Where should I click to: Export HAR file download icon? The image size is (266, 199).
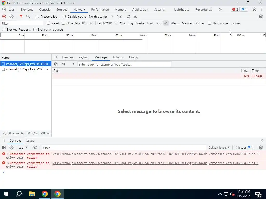(x=135, y=16)
